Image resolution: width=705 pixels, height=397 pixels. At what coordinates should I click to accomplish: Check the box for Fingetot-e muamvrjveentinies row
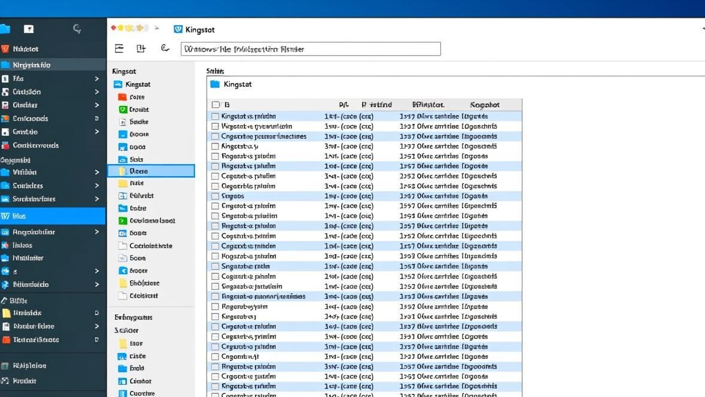click(x=215, y=296)
